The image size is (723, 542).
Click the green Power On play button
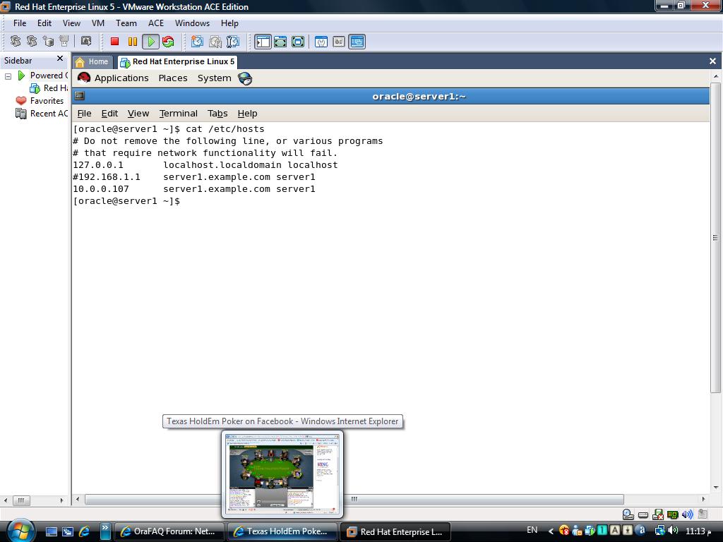click(150, 42)
